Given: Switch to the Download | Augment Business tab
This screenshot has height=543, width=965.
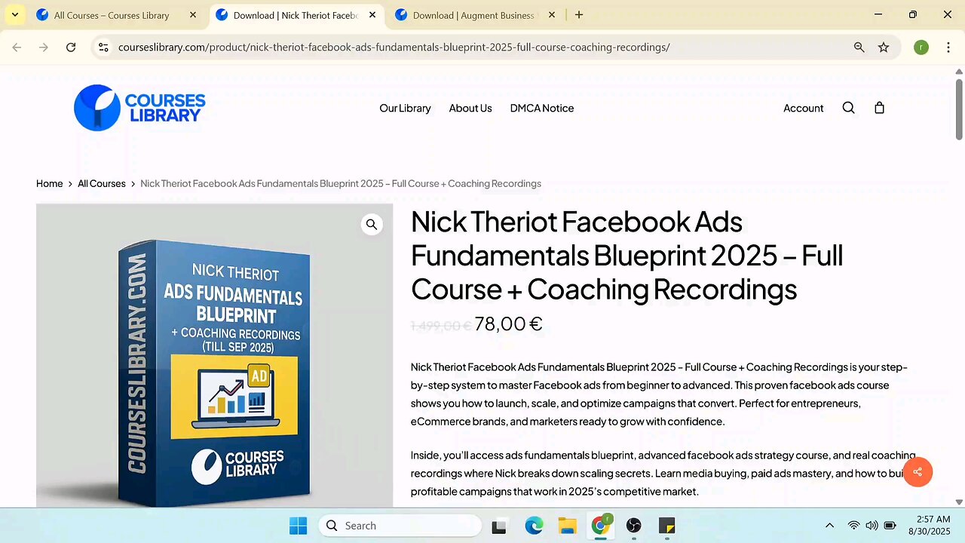Looking at the screenshot, I should click(474, 15).
